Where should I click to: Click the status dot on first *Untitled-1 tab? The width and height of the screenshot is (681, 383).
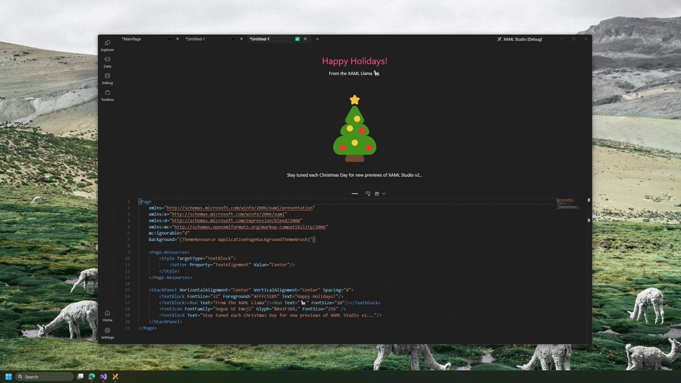point(233,39)
